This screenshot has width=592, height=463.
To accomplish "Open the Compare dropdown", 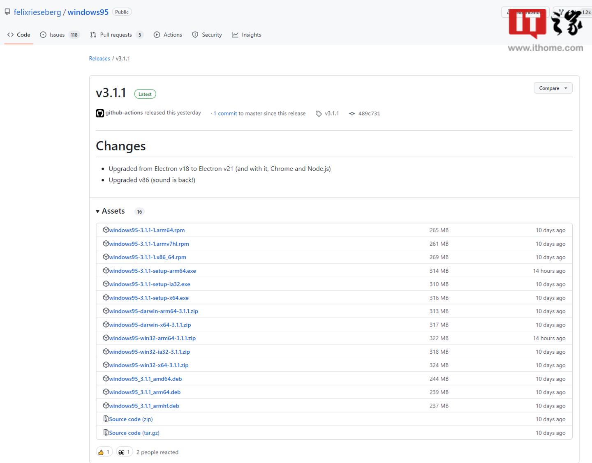I will [x=553, y=88].
